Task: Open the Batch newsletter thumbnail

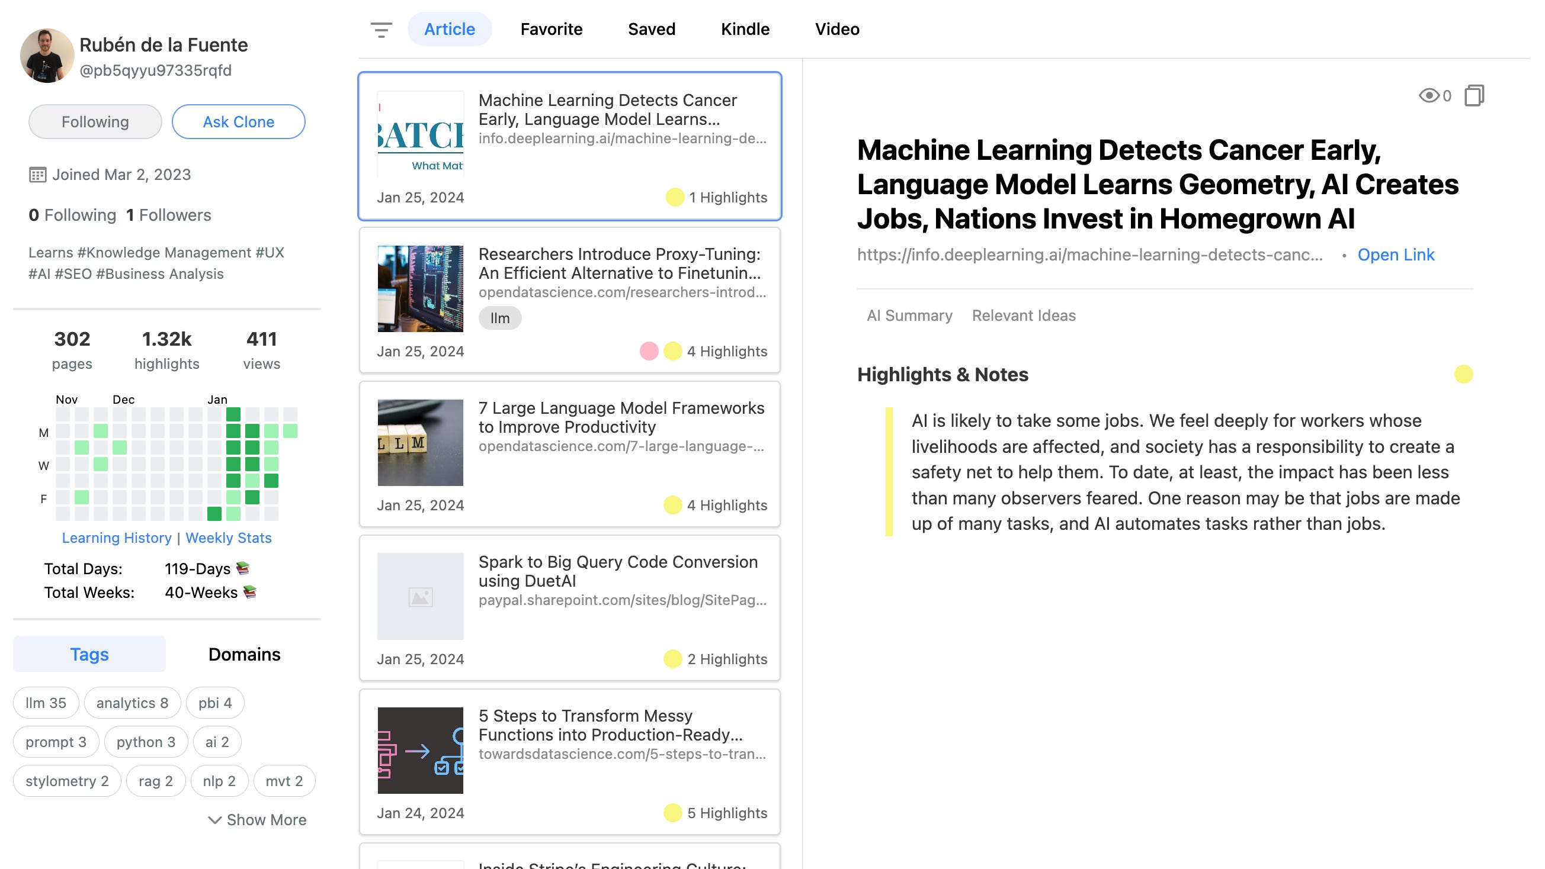Action: click(x=421, y=134)
